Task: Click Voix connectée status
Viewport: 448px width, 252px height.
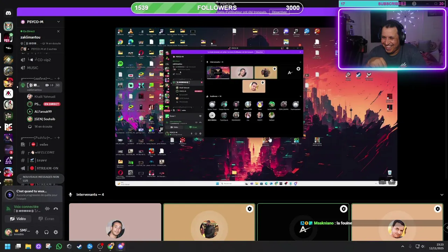Action: [x=26, y=207]
